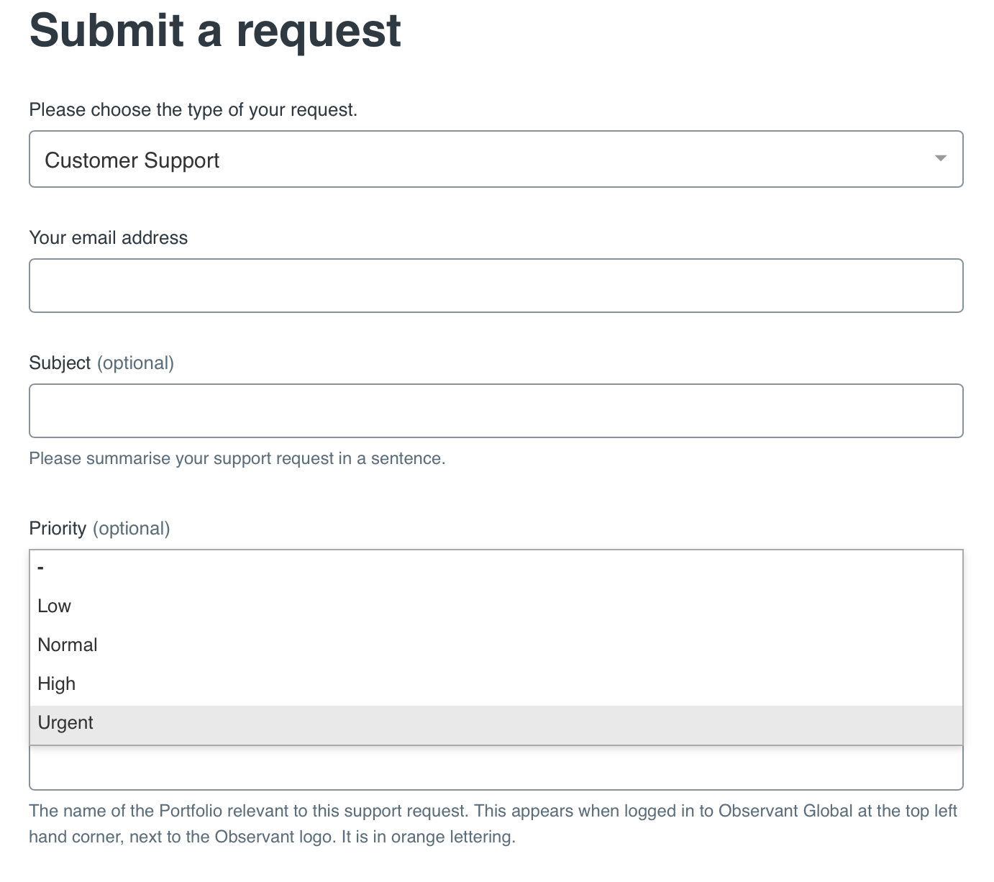Click the 'Please summarise your support request' hint
The width and height of the screenshot is (994, 882).
pos(237,459)
